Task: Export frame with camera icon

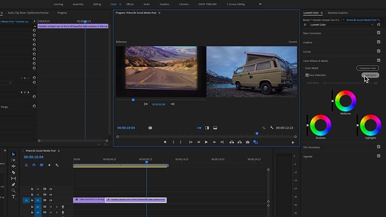Action: coord(247,142)
